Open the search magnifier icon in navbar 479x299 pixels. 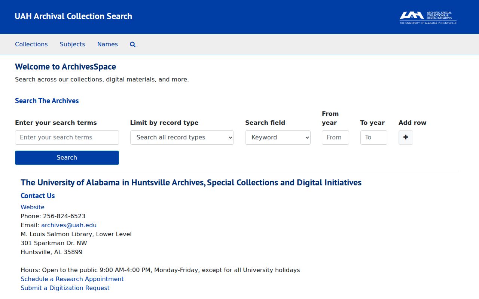pyautogui.click(x=132, y=44)
